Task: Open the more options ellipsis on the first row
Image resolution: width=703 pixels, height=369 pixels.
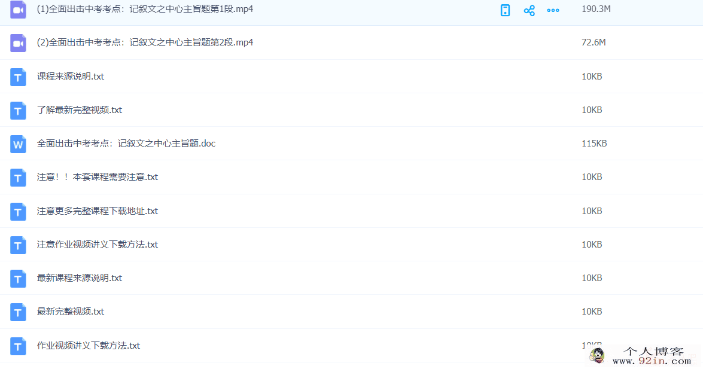Action: [553, 10]
